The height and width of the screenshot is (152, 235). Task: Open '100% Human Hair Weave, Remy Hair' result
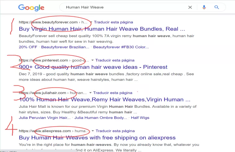[x=105, y=99]
